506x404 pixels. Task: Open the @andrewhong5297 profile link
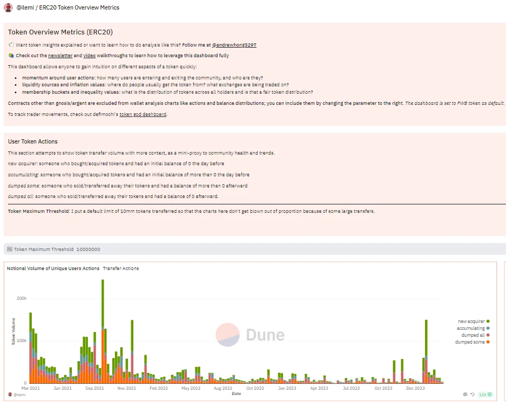(x=234, y=45)
